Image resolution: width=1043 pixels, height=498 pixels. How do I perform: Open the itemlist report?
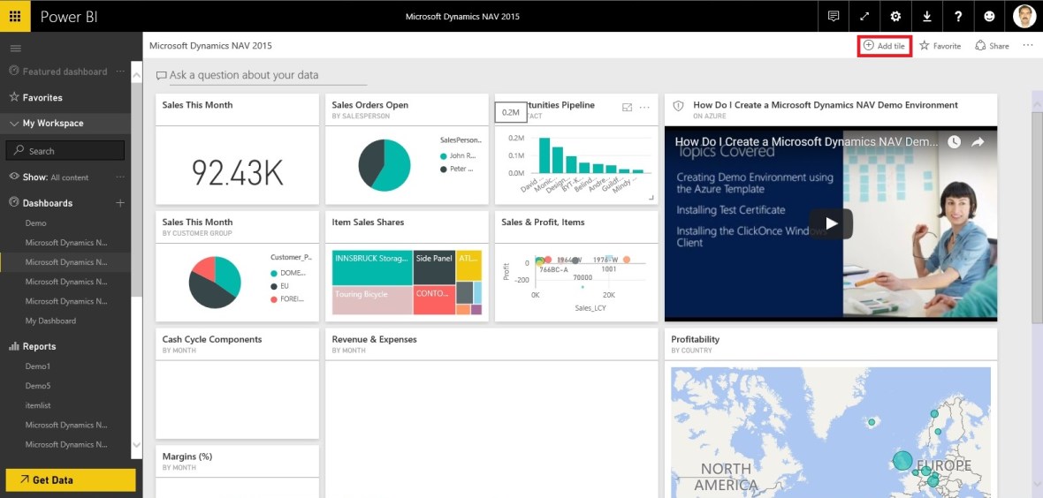(40, 405)
